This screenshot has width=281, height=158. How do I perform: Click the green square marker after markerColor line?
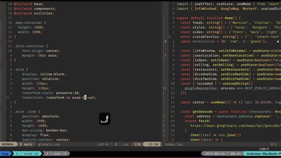pyautogui.click(x=278, y=42)
